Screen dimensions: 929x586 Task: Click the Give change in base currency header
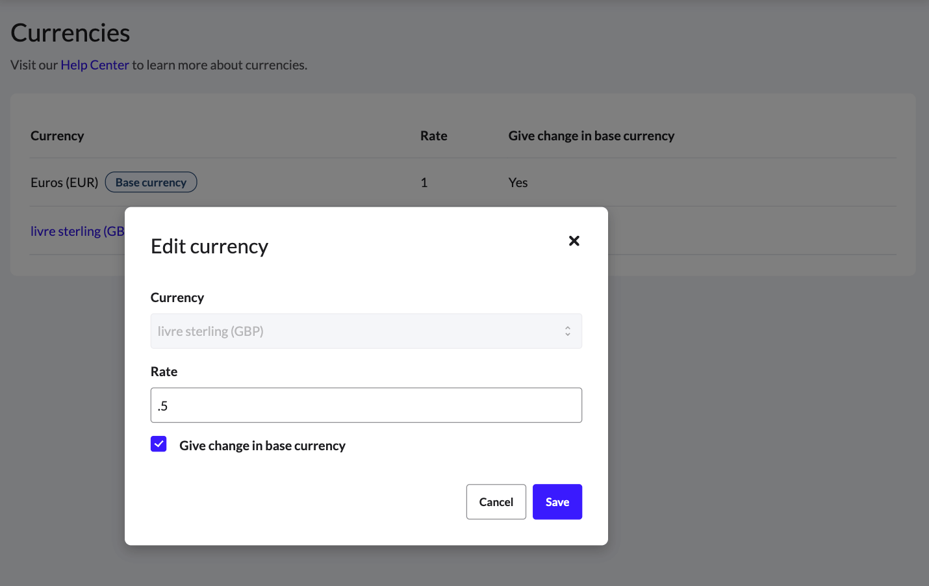591,136
